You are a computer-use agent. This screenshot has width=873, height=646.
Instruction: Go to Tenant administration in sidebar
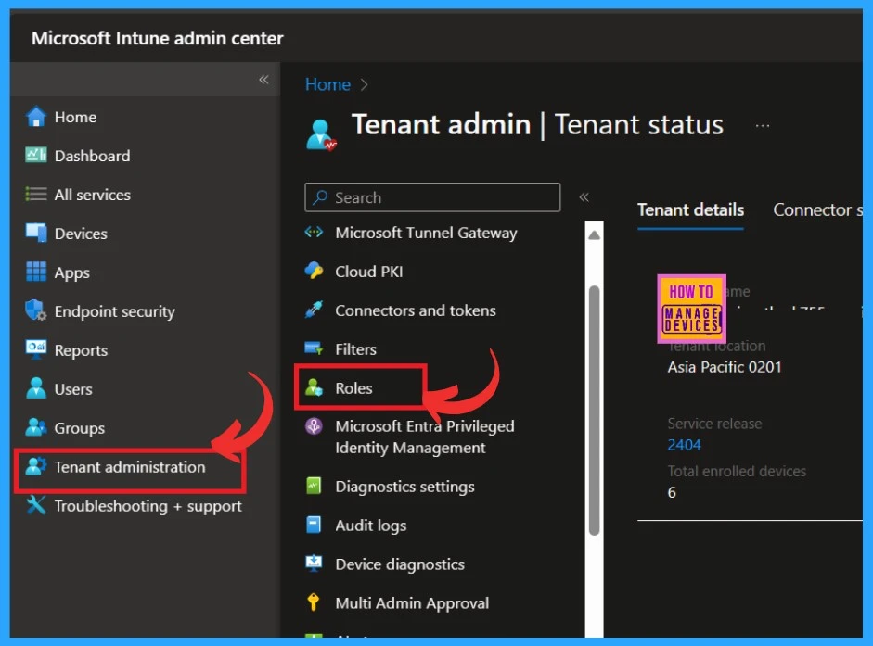(x=129, y=467)
